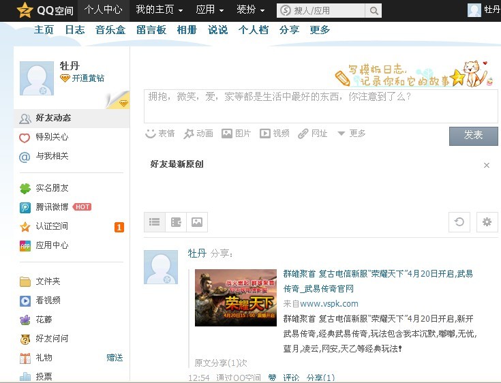Click the 文件夹 folder icon
Viewport: 501px width, 383px height.
point(25,281)
